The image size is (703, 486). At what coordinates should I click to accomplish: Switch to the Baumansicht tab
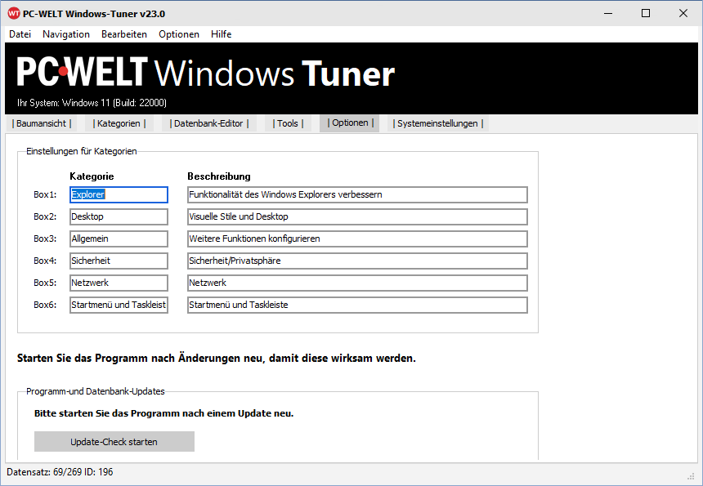click(x=42, y=123)
